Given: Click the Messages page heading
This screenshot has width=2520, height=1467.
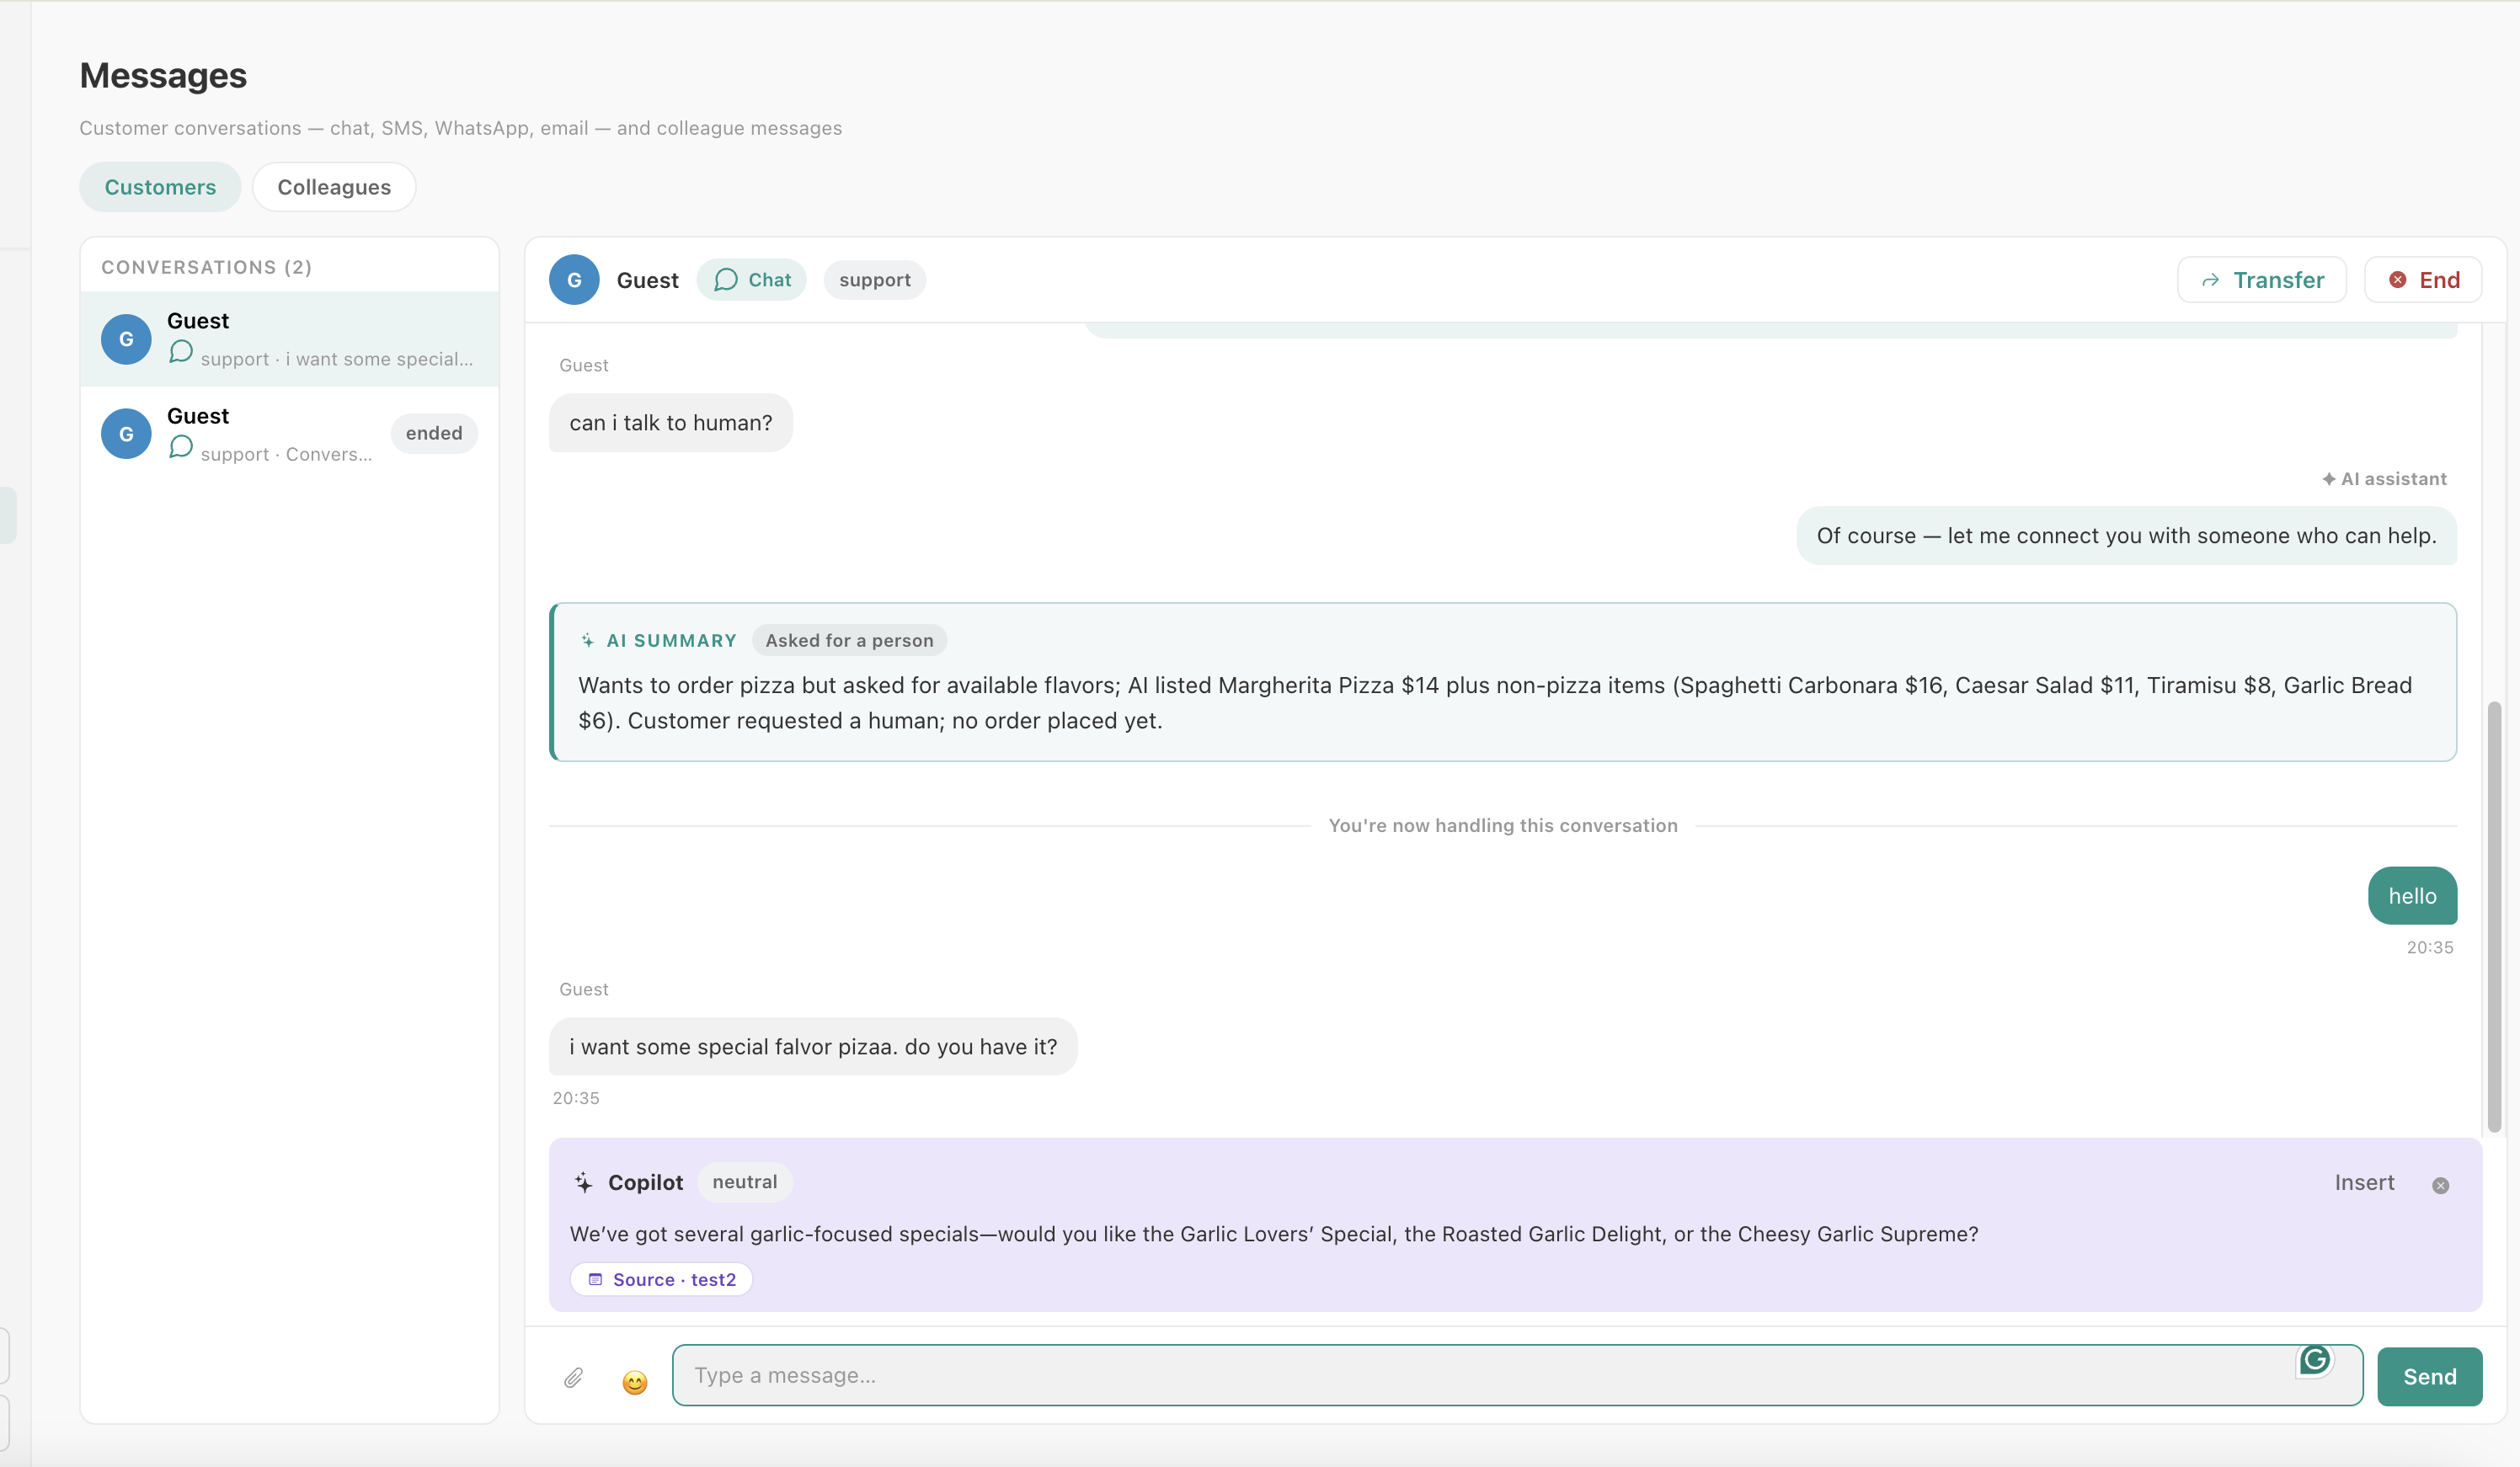Looking at the screenshot, I should point(163,76).
